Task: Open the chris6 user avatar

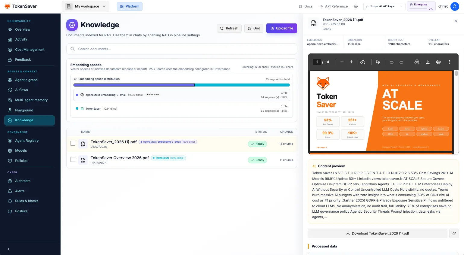Action: (x=455, y=6)
